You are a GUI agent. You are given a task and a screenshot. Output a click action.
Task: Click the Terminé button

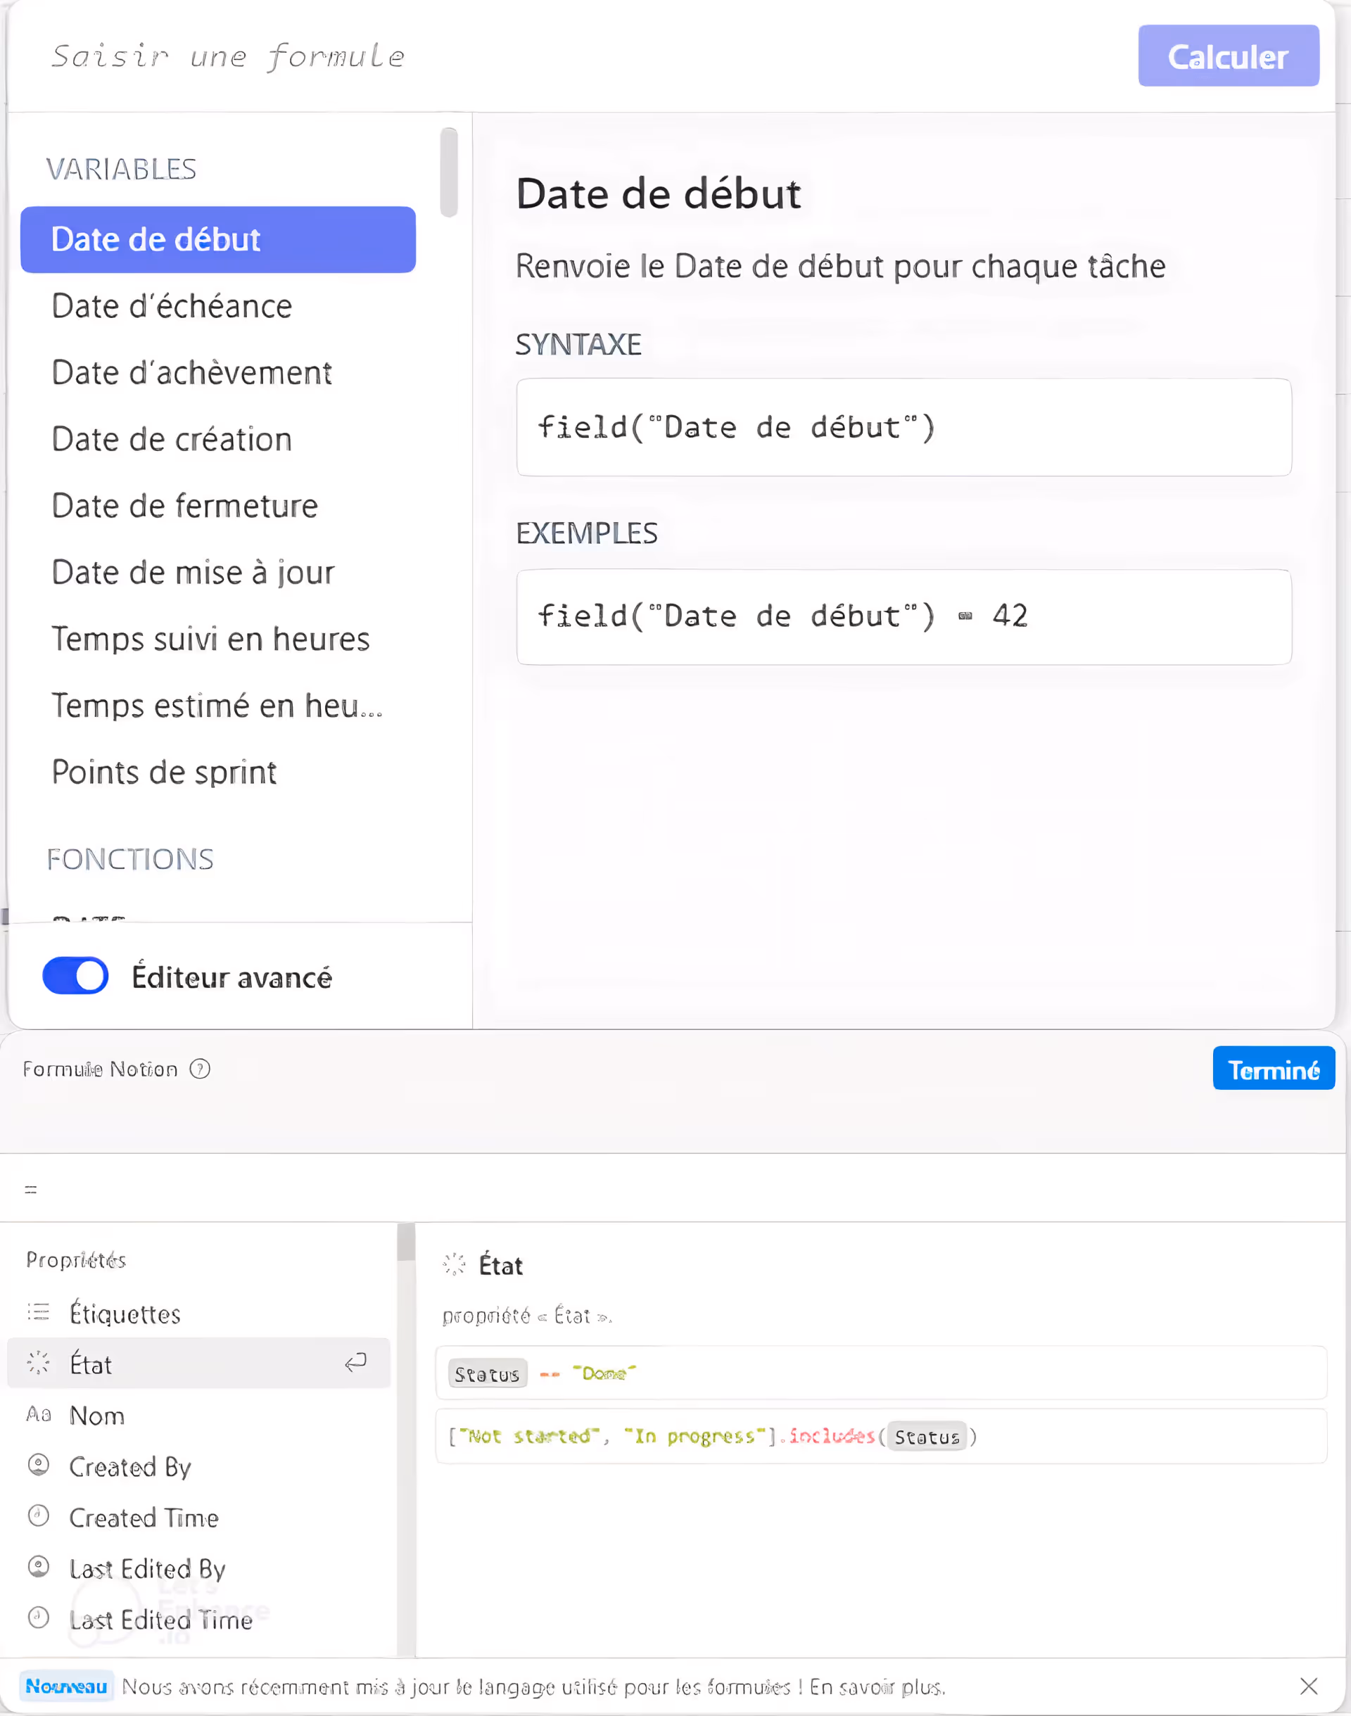[1274, 1068]
